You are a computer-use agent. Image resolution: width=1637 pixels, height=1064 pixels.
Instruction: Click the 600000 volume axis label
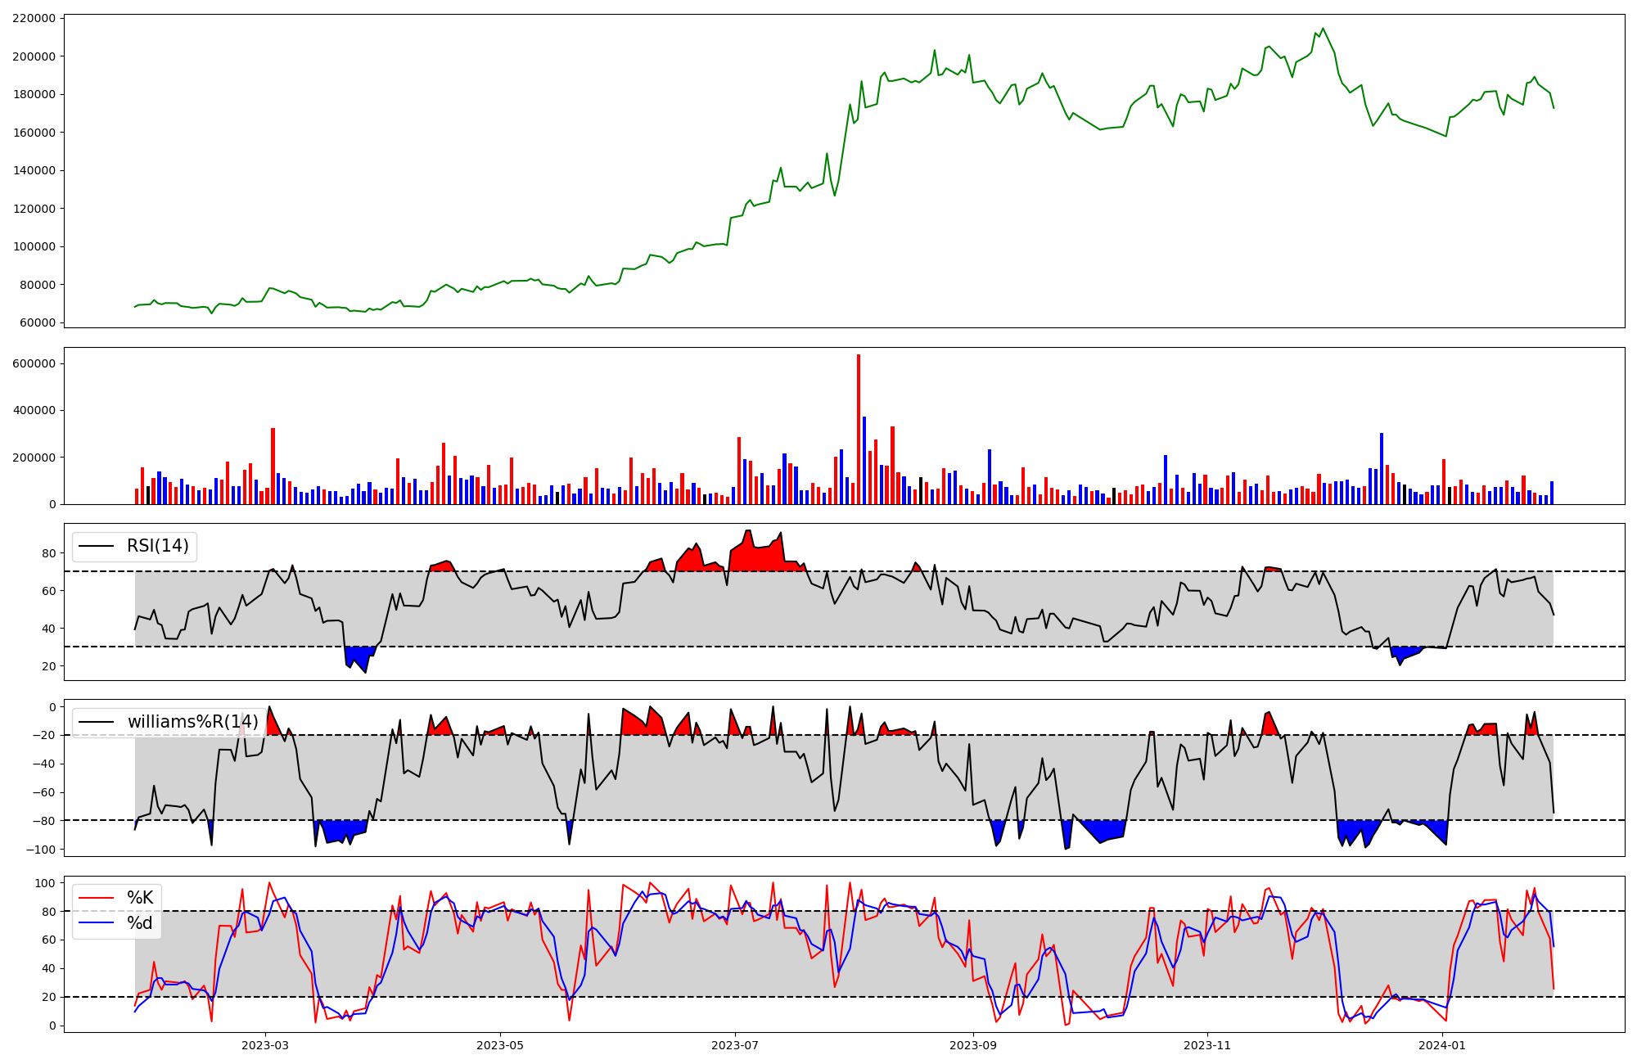pos(34,363)
